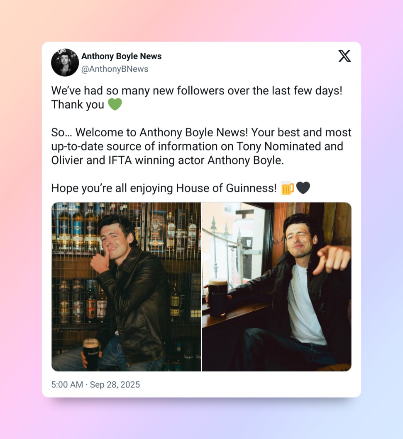Open the Anthony Boyle News display name

click(x=121, y=56)
